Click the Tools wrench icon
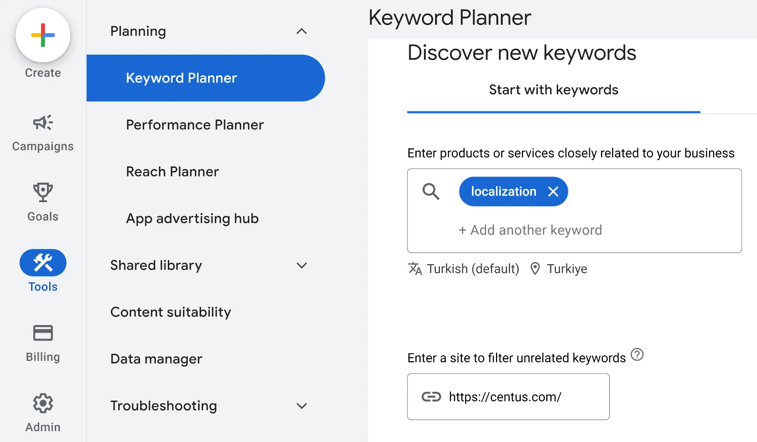The image size is (757, 442). [43, 263]
